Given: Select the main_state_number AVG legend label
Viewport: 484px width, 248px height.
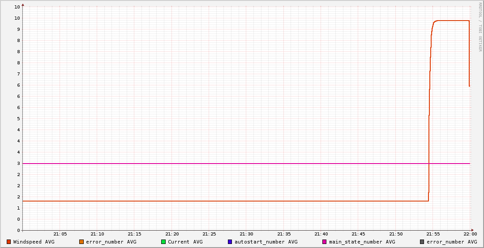Looking at the screenshot, I should click(362, 242).
